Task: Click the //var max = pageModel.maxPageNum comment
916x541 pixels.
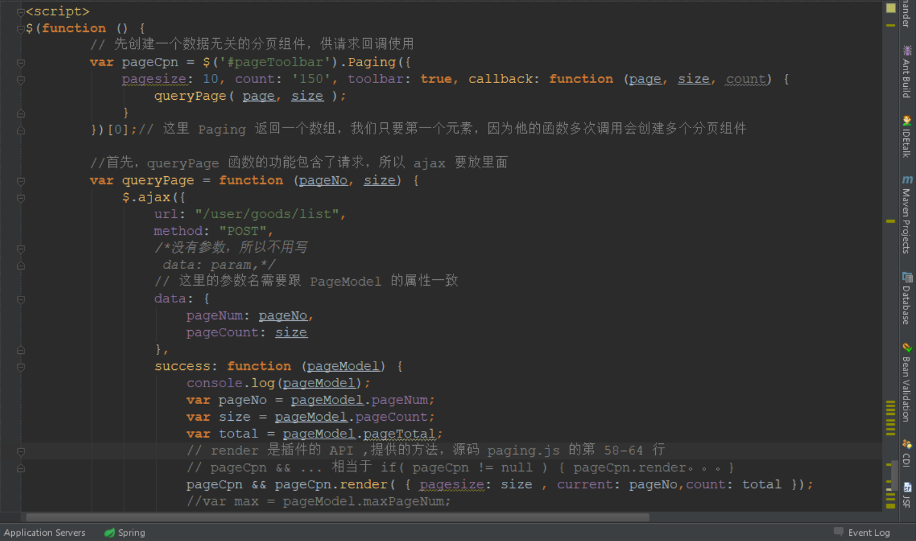Action: (318, 502)
